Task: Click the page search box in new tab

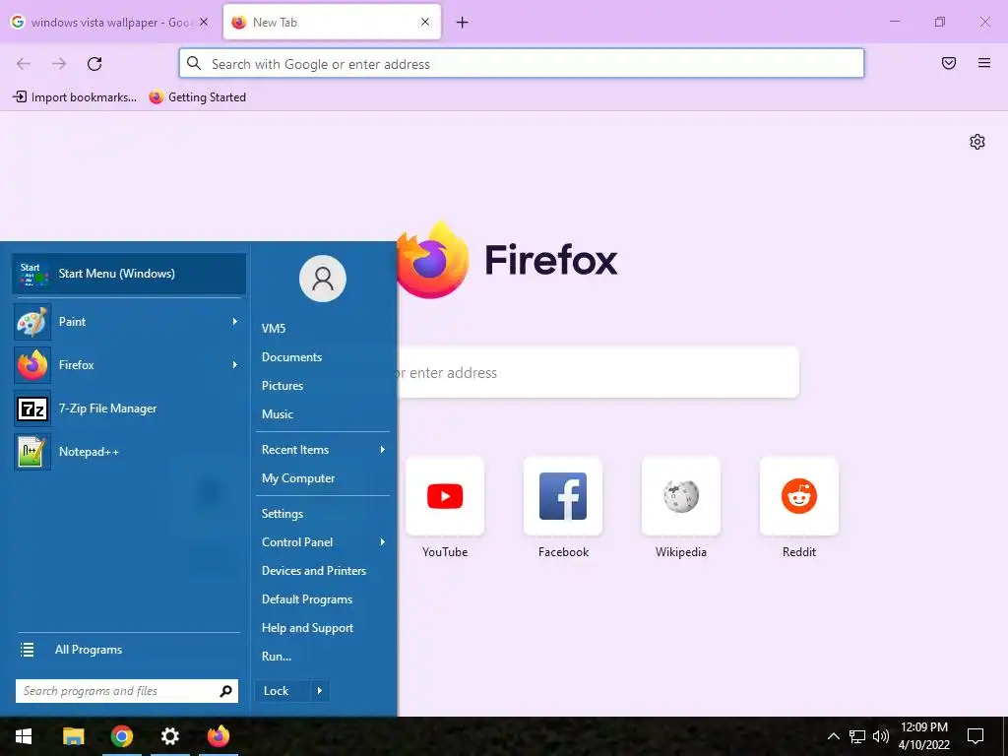Action: pos(598,373)
